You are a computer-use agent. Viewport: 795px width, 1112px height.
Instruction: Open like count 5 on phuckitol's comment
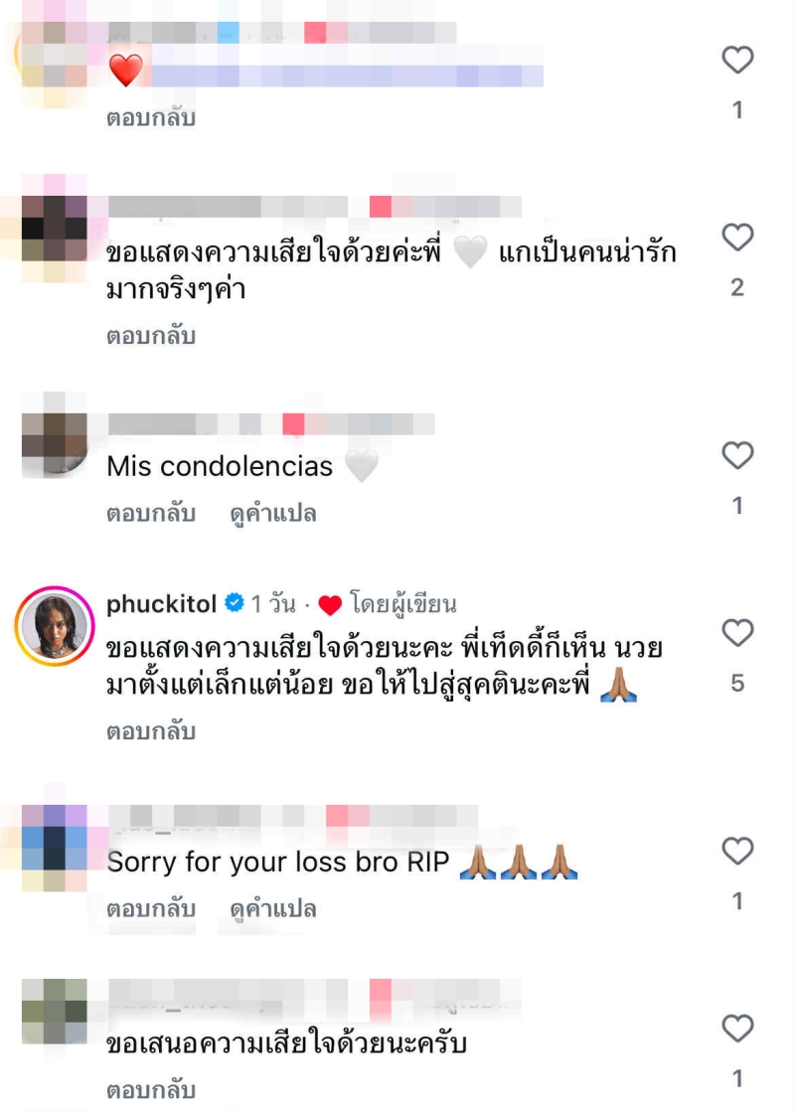[737, 683]
